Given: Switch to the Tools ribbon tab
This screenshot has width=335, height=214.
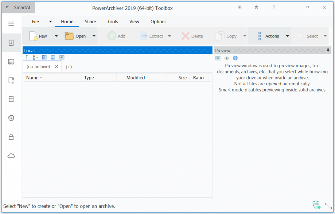Looking at the screenshot, I should [113, 22].
